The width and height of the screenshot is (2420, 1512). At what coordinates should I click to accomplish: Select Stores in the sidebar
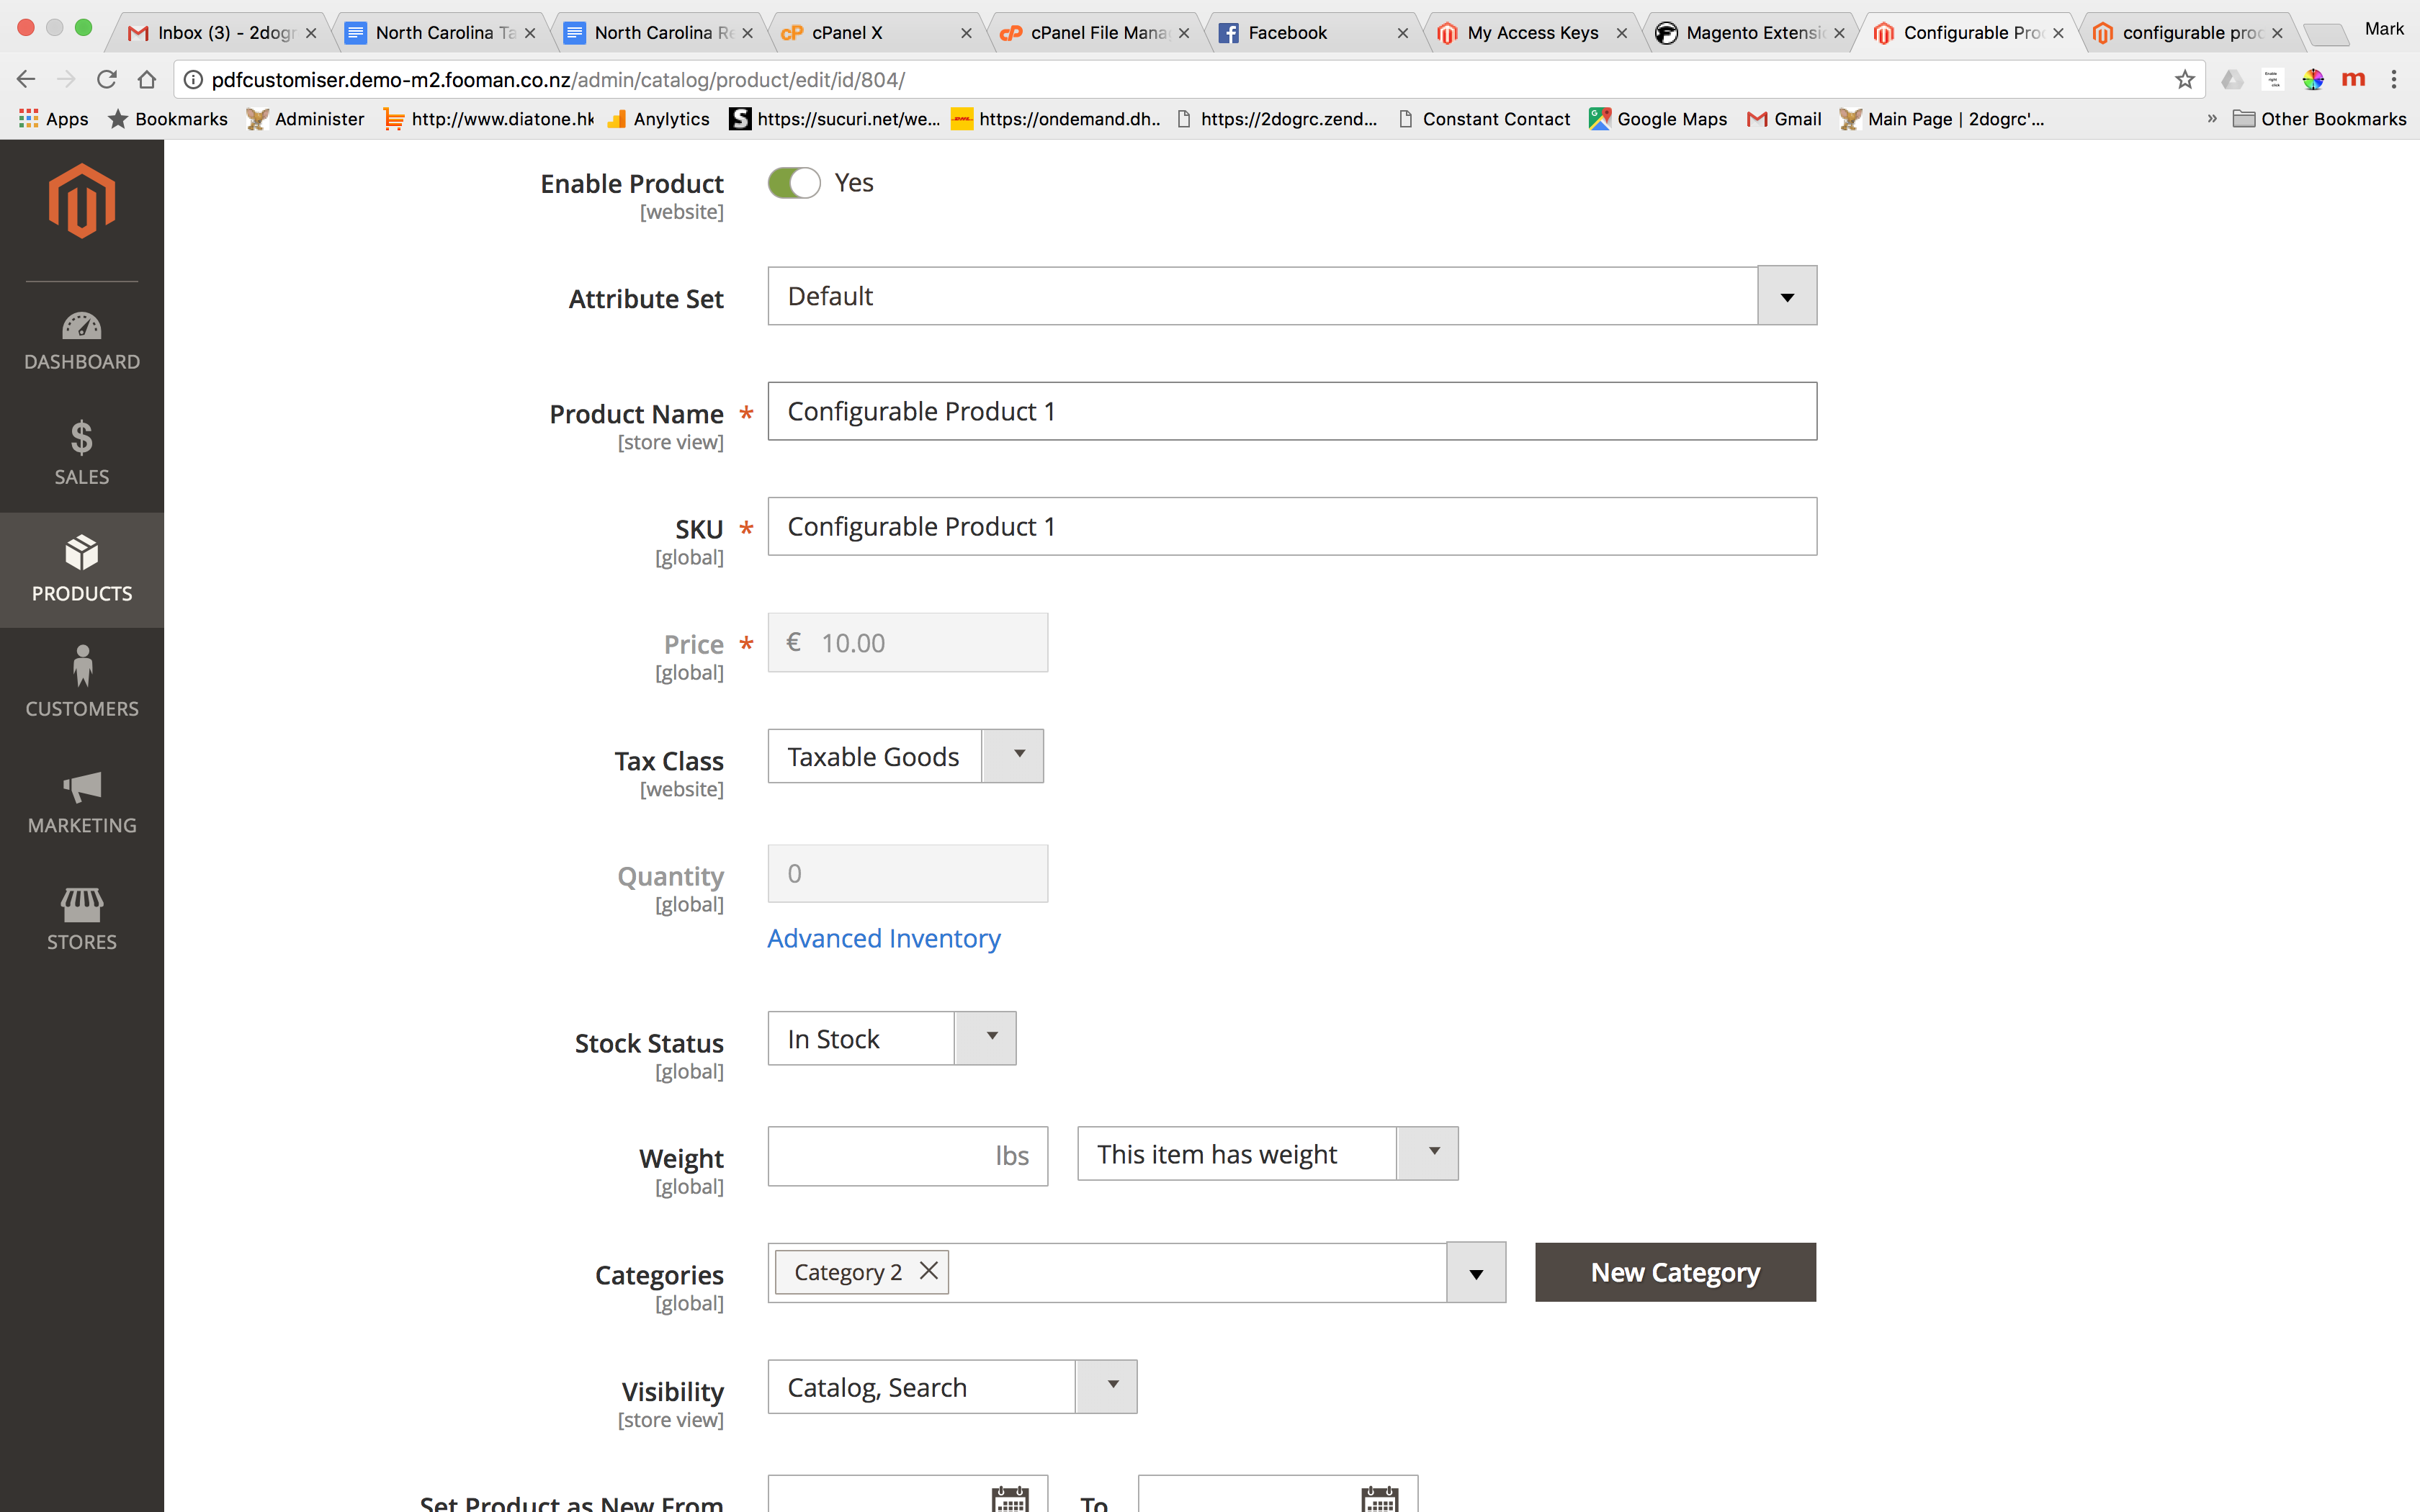tap(81, 917)
